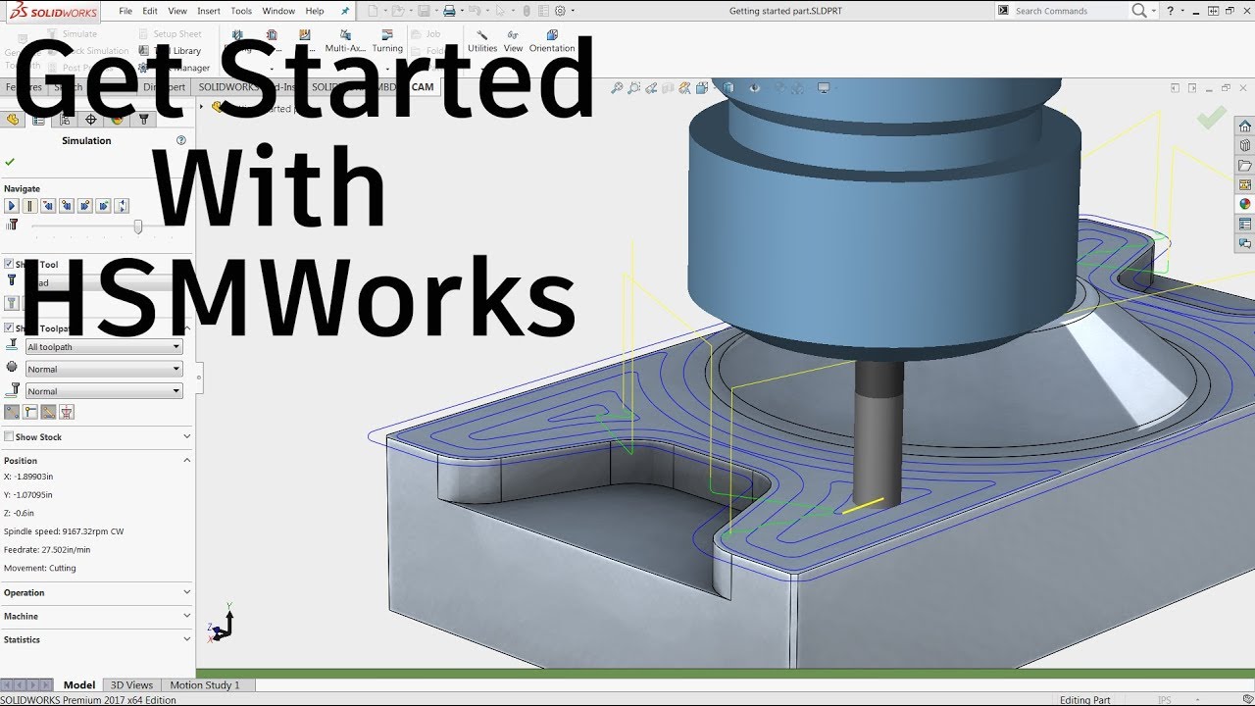This screenshot has height=706, width=1255.
Task: Click the View ribbon button
Action: tap(514, 41)
